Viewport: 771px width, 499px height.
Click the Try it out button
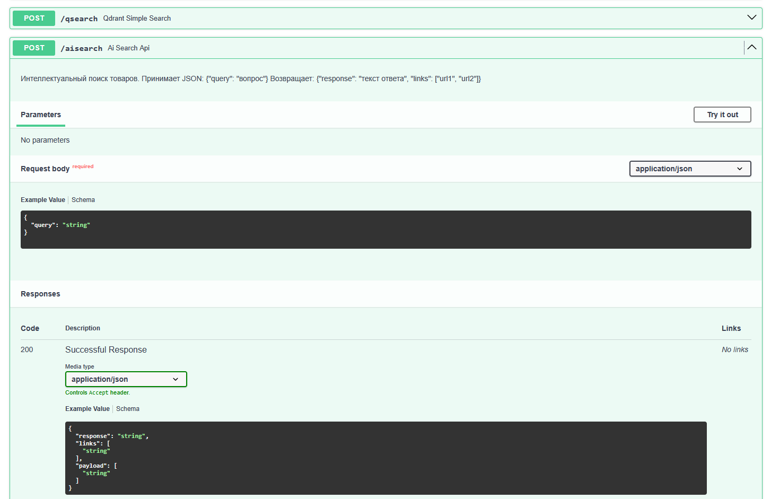[722, 115]
